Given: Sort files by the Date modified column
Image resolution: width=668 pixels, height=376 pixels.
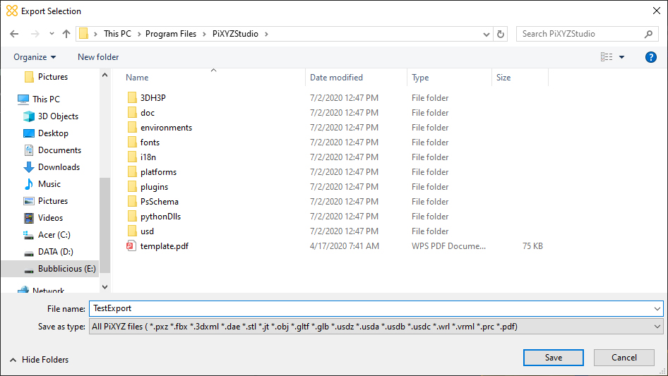Looking at the screenshot, I should [x=336, y=78].
